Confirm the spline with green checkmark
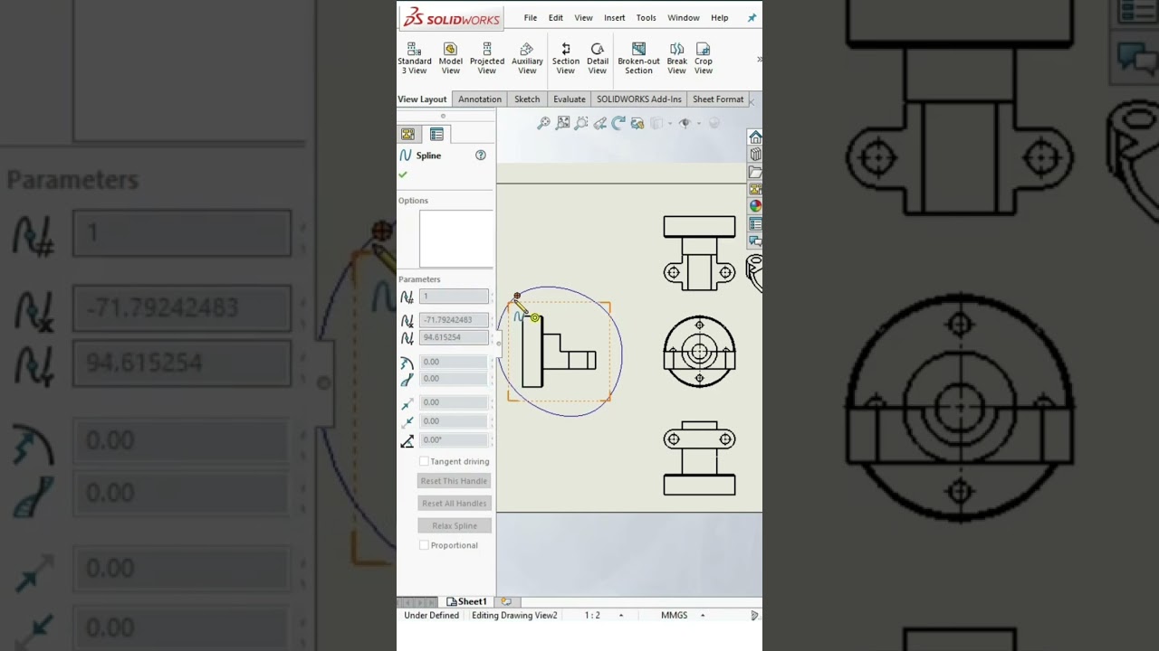This screenshot has height=651, width=1159. click(x=403, y=175)
